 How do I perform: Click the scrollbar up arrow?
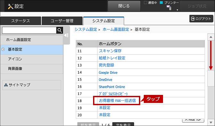[x=211, y=37]
